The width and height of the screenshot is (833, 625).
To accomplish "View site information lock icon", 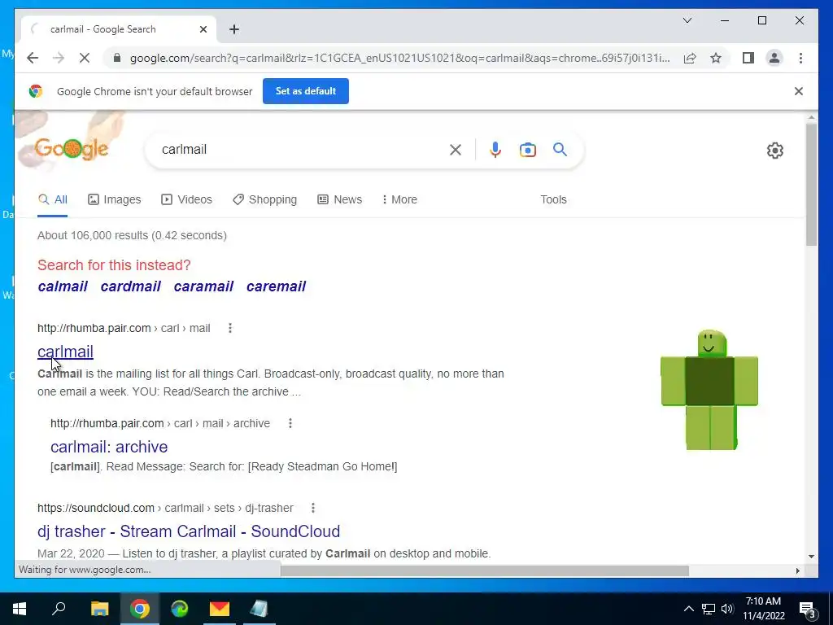I will 117,58.
